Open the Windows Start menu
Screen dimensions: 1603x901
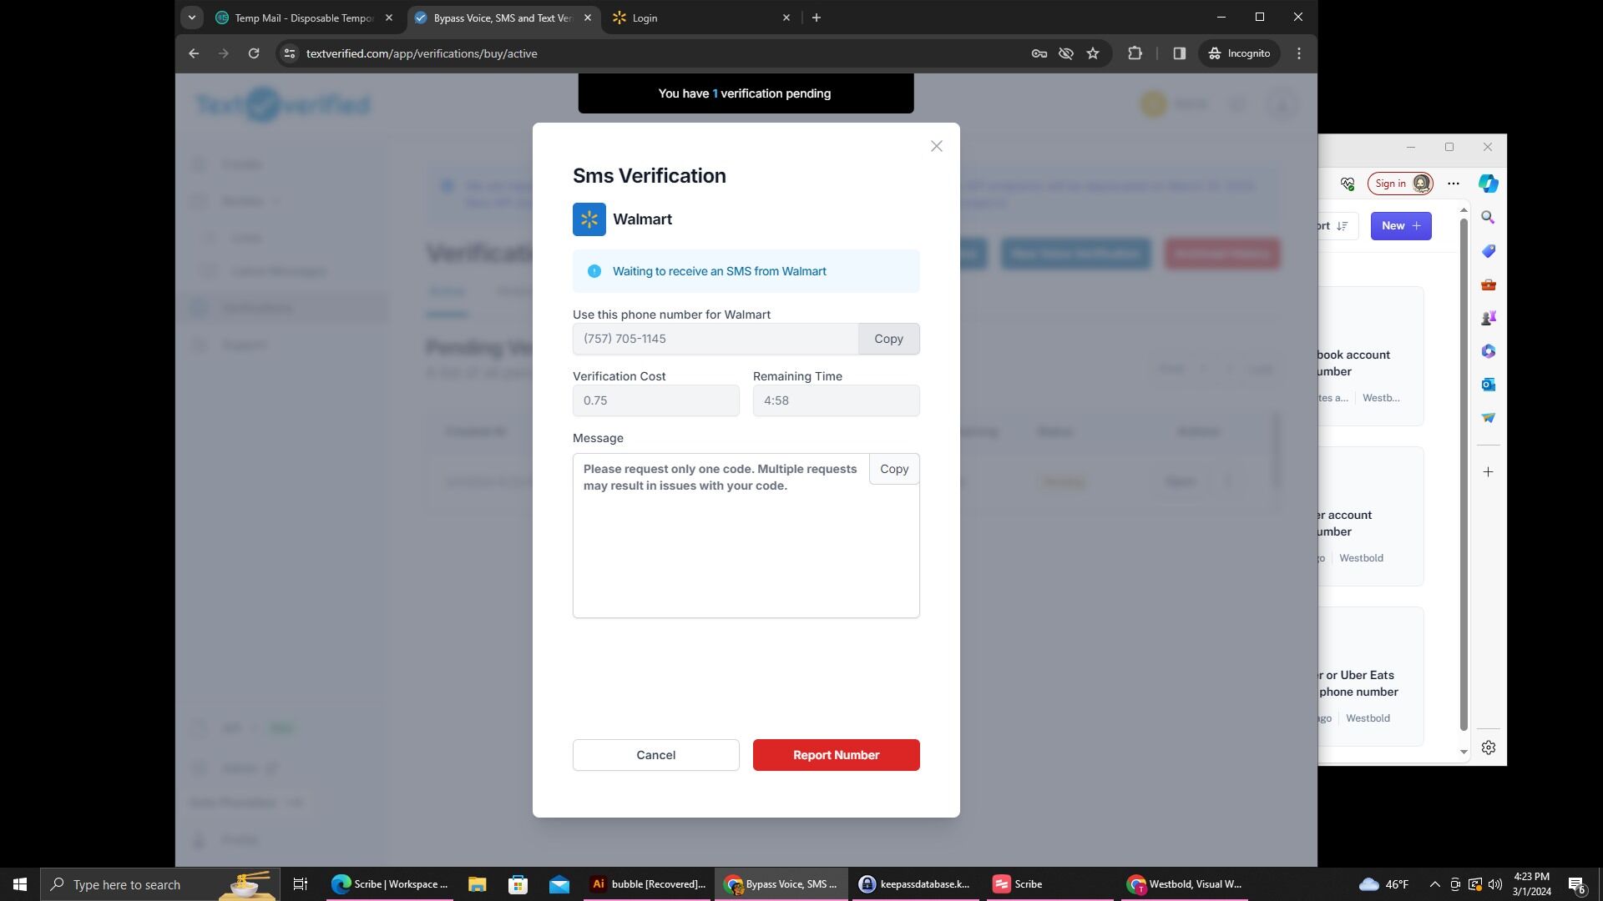[x=20, y=884]
